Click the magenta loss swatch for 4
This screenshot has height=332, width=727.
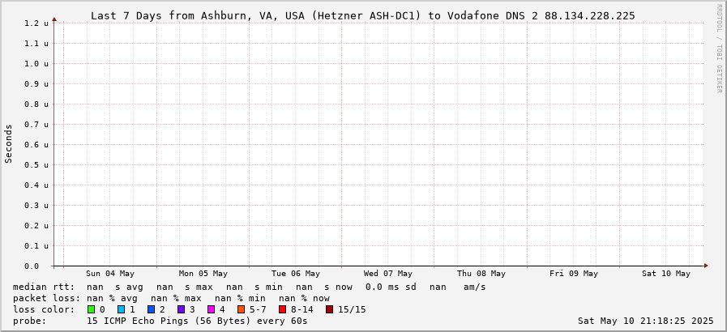click(212, 309)
